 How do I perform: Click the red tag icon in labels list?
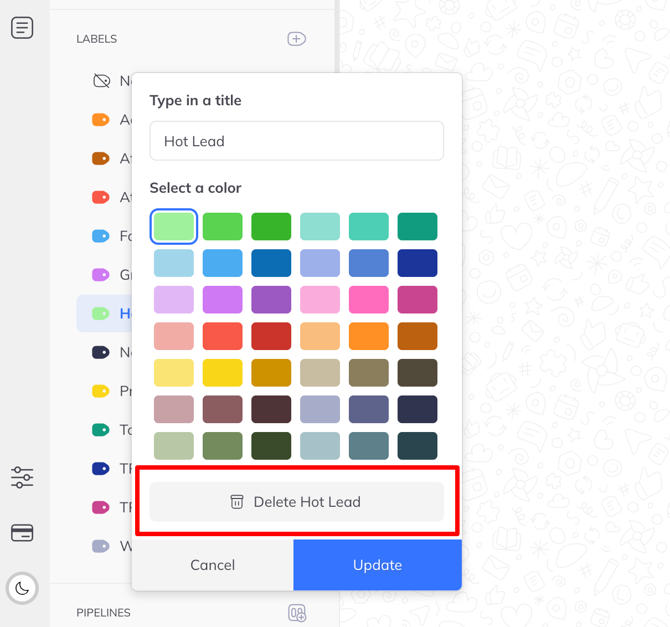[x=101, y=197]
